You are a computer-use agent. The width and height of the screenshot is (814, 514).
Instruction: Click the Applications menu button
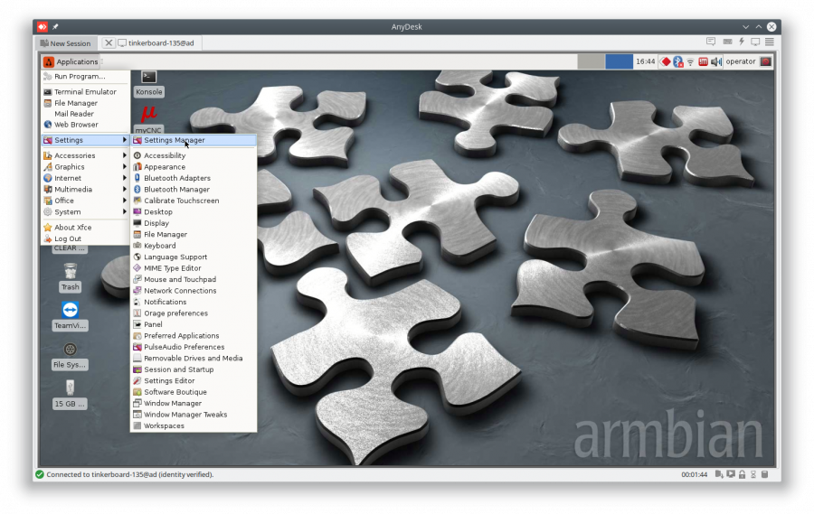tap(71, 61)
